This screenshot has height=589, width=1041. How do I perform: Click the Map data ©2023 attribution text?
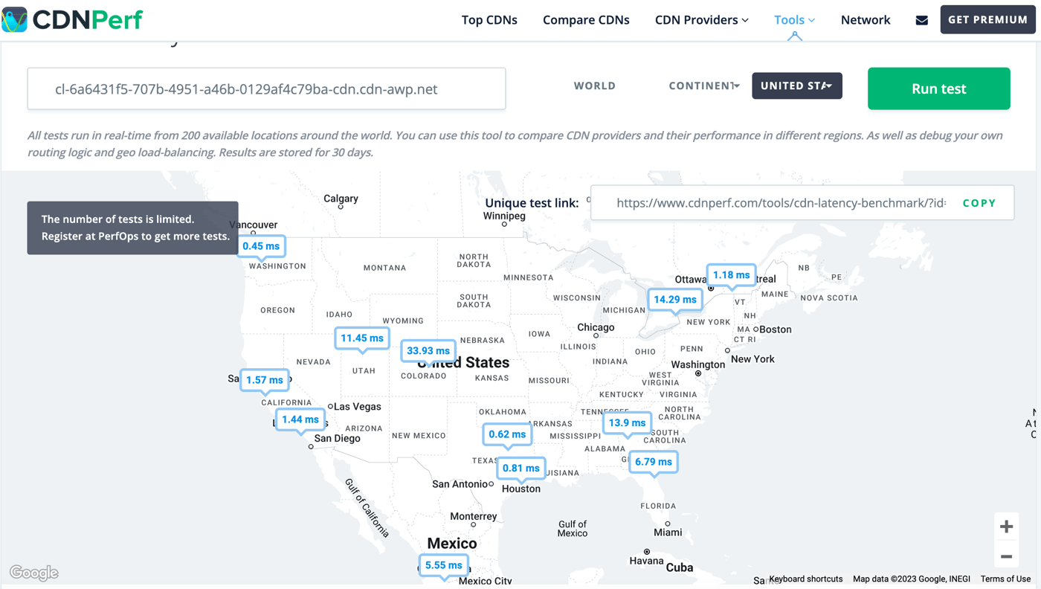pos(912,579)
